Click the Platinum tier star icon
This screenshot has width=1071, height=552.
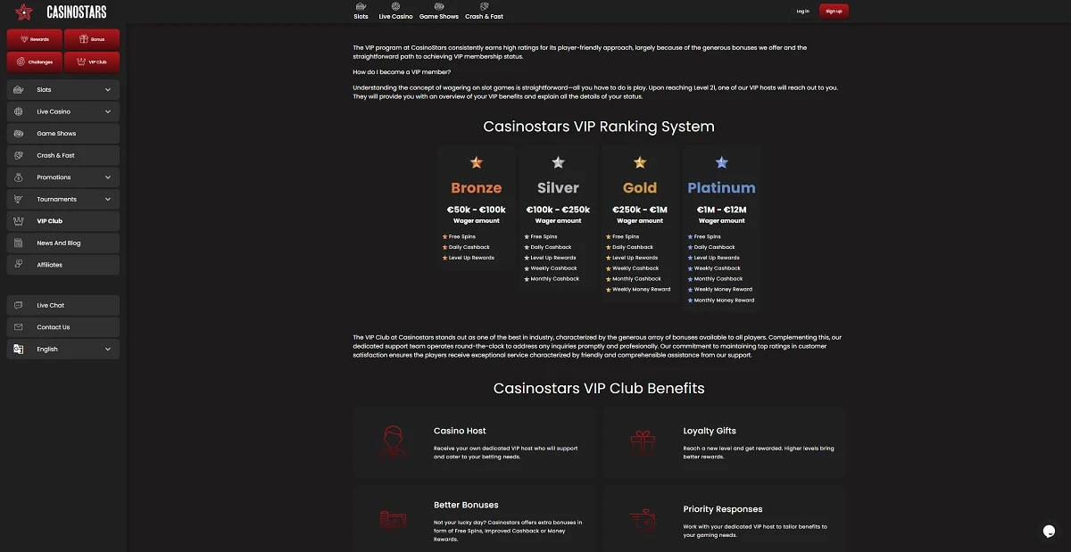click(x=721, y=162)
